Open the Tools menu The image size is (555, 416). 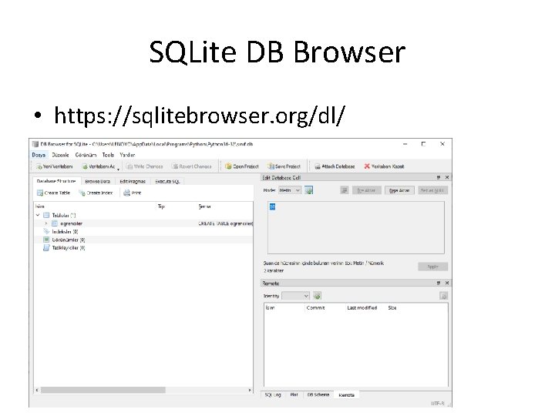(x=108, y=155)
